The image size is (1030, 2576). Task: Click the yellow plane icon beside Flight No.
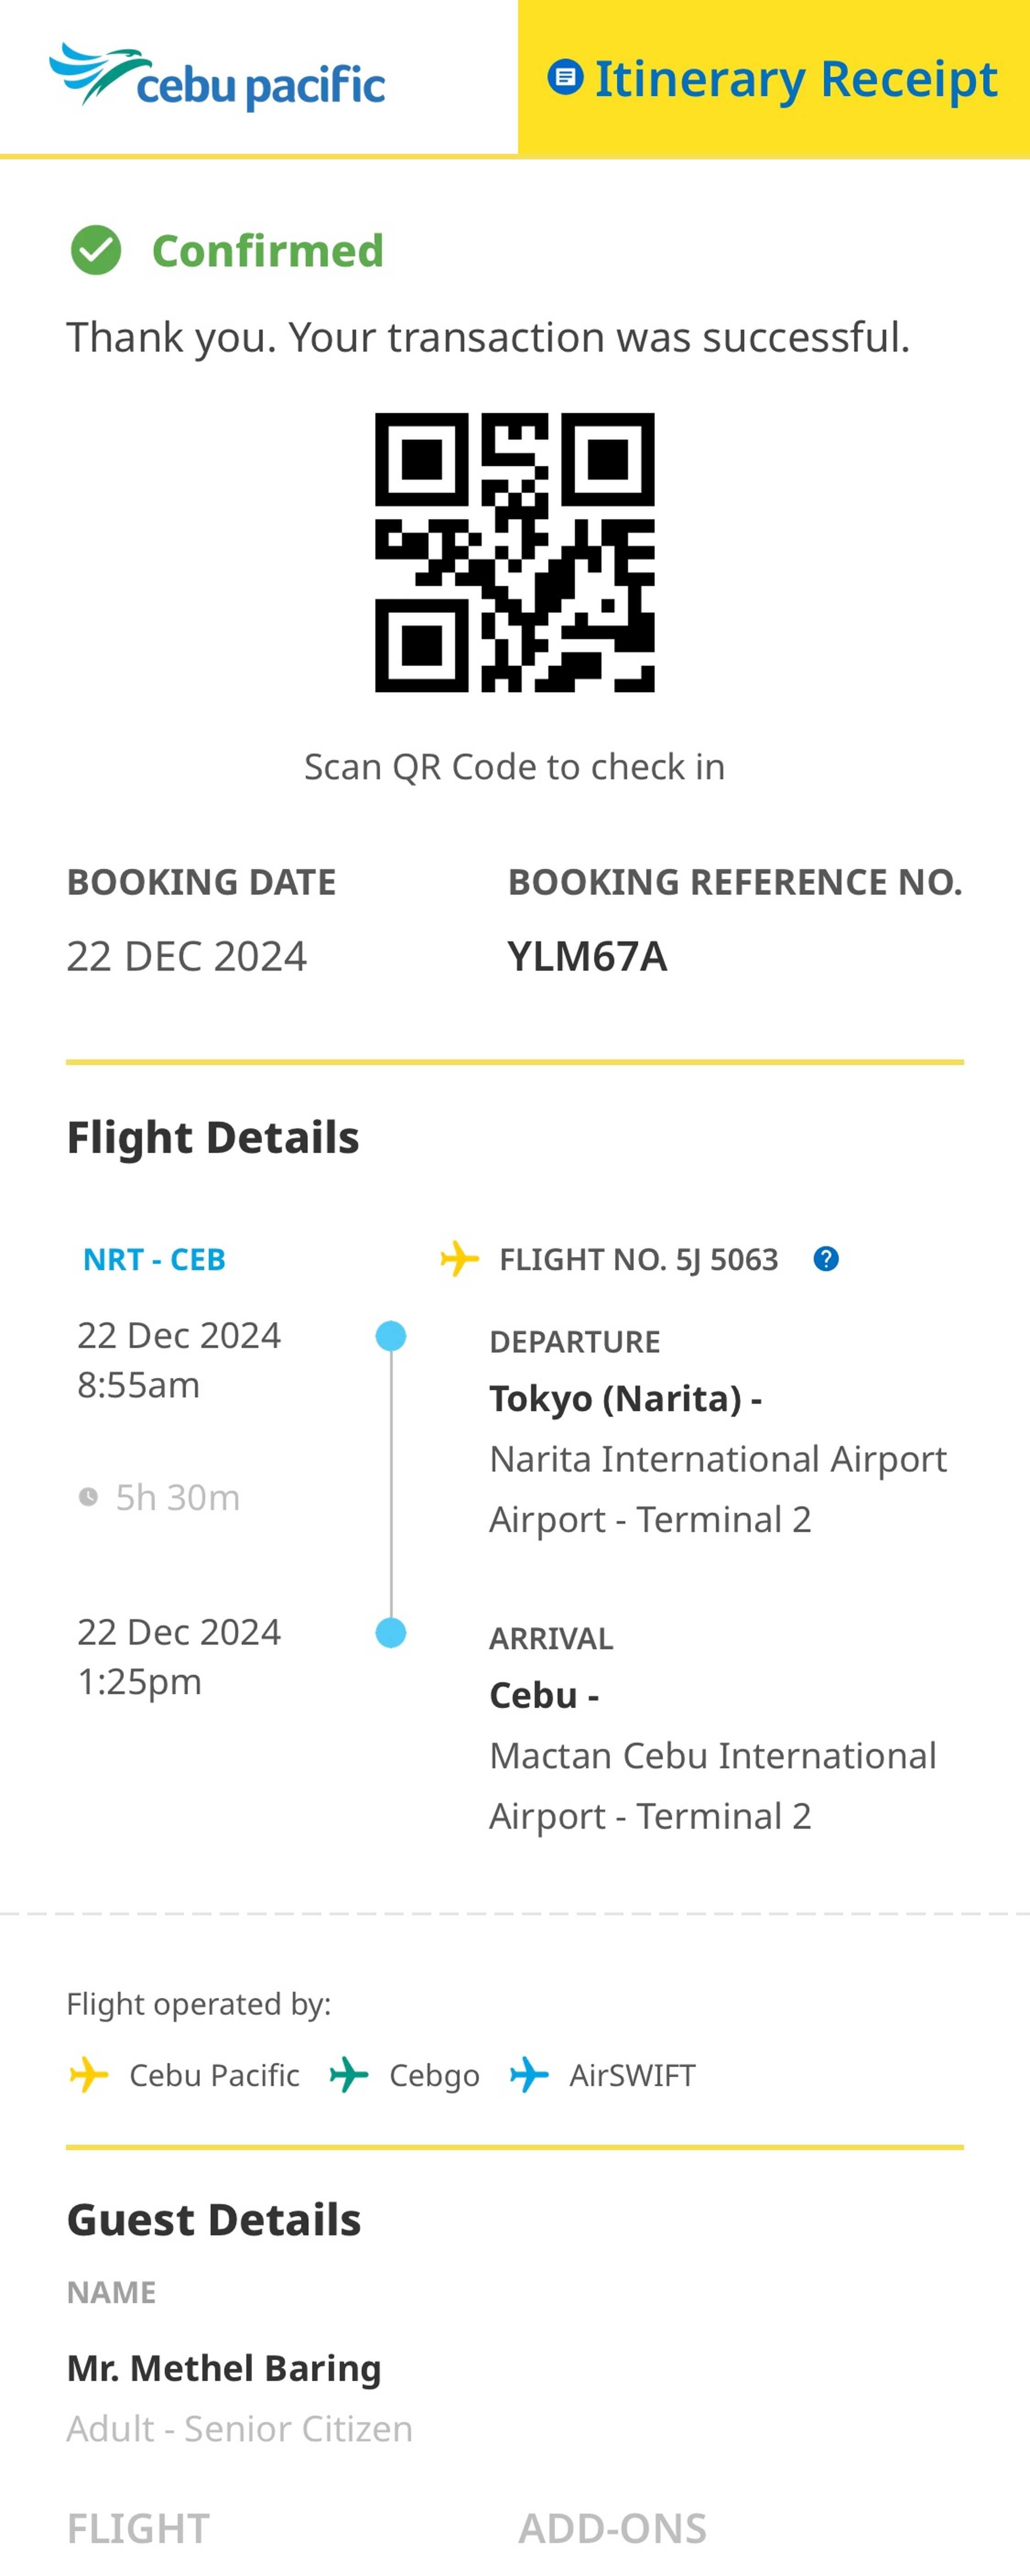459,1259
